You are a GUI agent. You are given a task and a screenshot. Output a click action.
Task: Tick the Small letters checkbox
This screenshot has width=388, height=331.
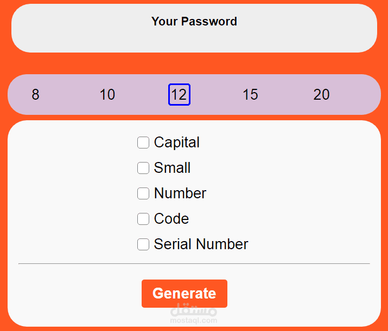[143, 168]
